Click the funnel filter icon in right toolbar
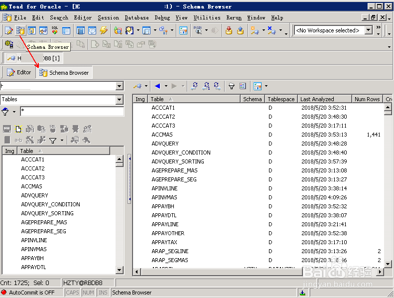 232,86
